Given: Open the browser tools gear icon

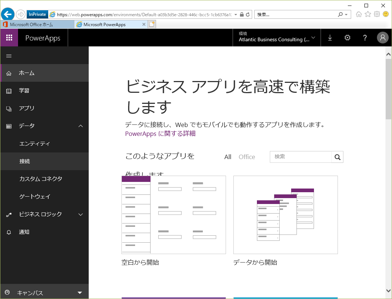Looking at the screenshot, I should tap(377, 14).
